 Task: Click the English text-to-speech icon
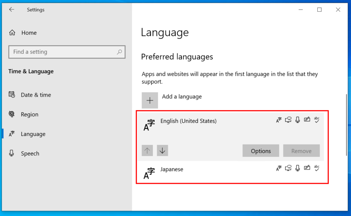[288, 119]
